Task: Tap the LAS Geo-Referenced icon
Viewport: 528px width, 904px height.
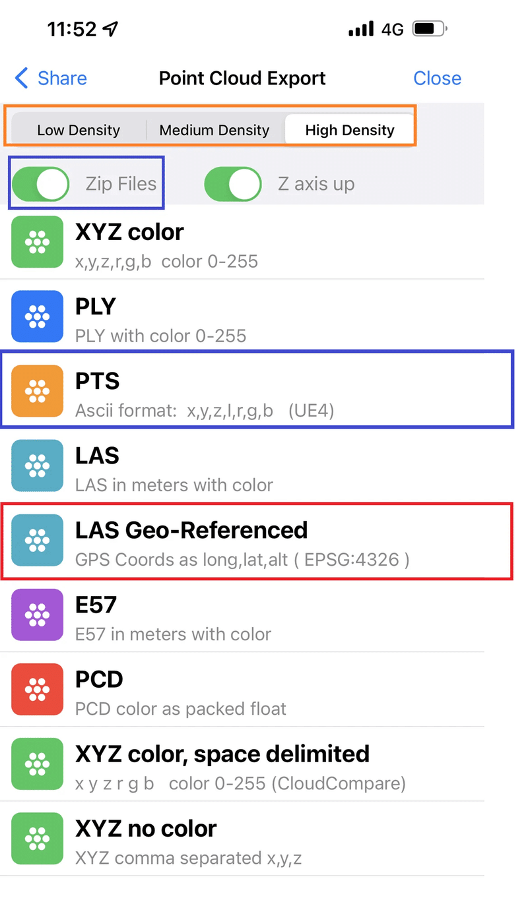Action: (x=38, y=540)
